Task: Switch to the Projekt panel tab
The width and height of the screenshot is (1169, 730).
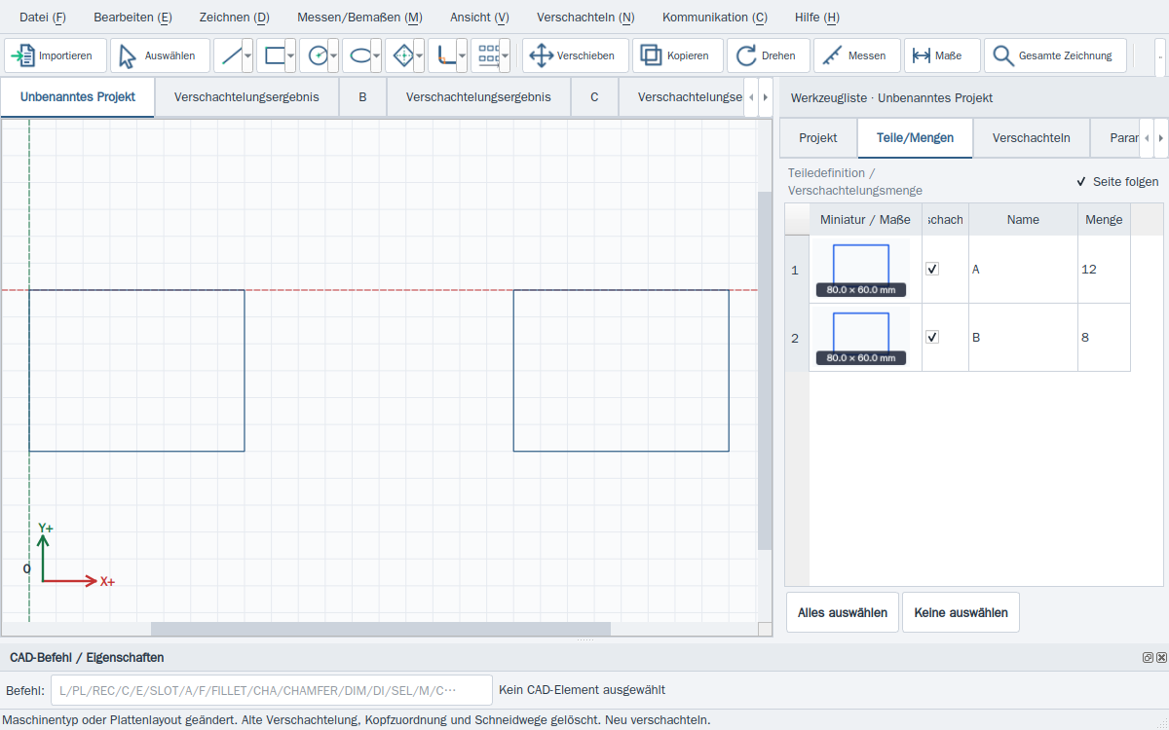Action: pyautogui.click(x=818, y=138)
